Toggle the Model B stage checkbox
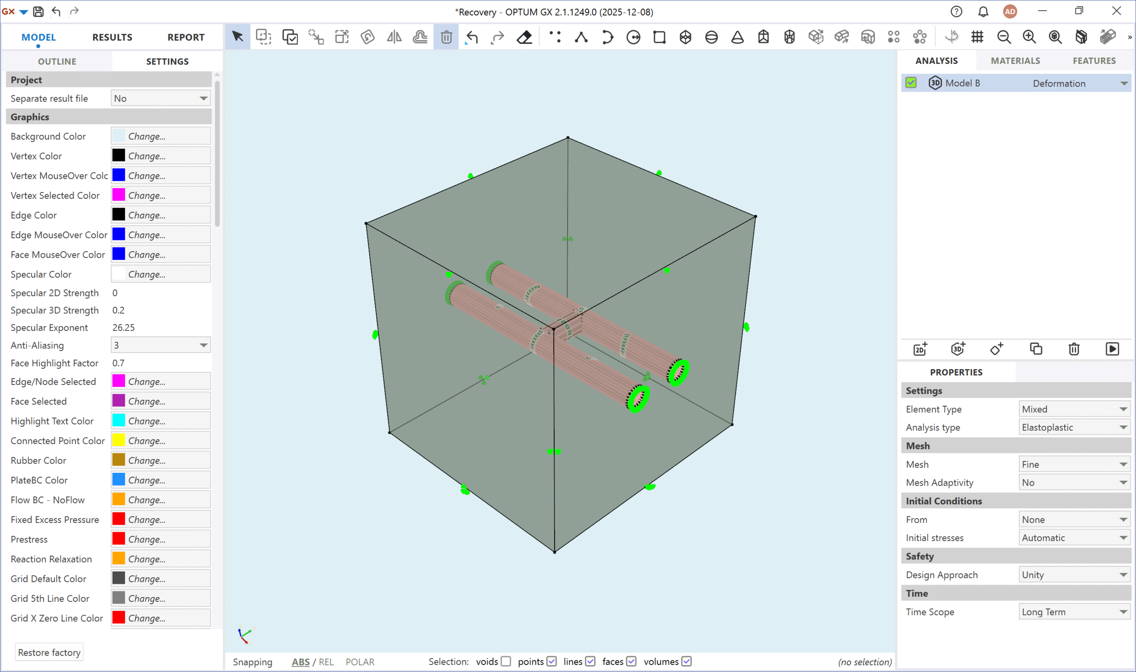Viewport: 1136px width, 672px height. [911, 83]
